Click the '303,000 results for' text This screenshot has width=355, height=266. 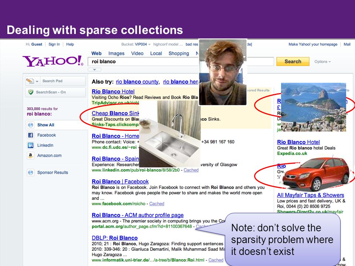pos(42,109)
